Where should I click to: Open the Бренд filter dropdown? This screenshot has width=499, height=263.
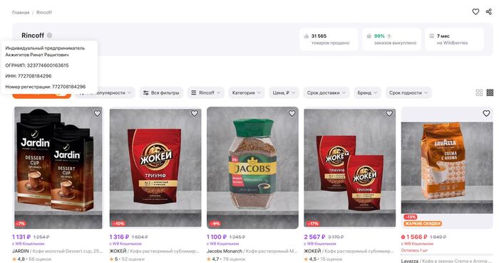[x=367, y=92]
